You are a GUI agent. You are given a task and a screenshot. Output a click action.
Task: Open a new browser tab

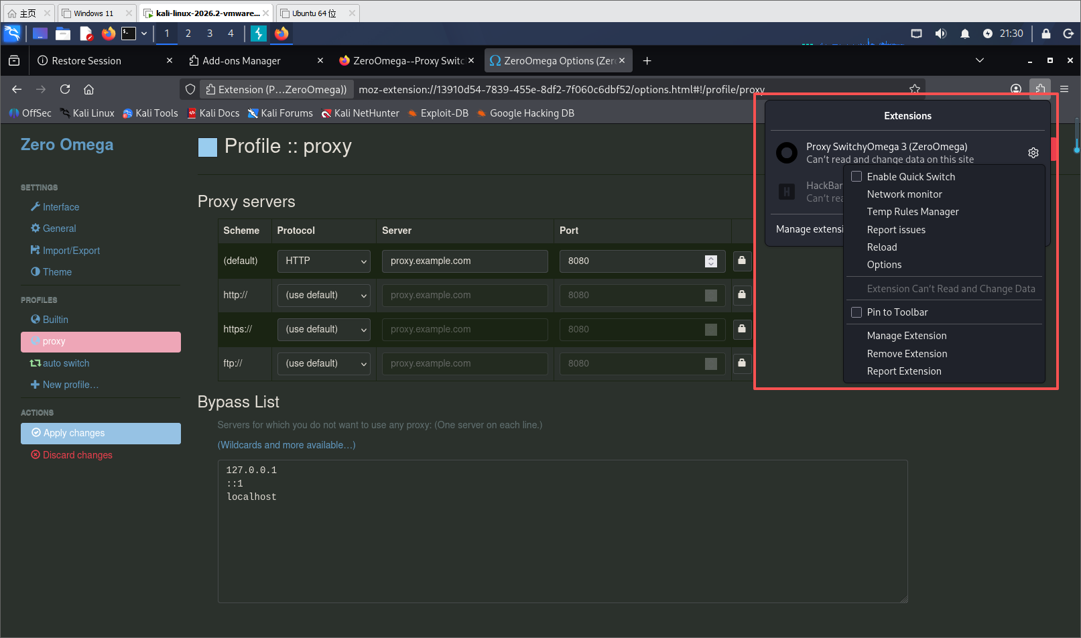tap(647, 60)
